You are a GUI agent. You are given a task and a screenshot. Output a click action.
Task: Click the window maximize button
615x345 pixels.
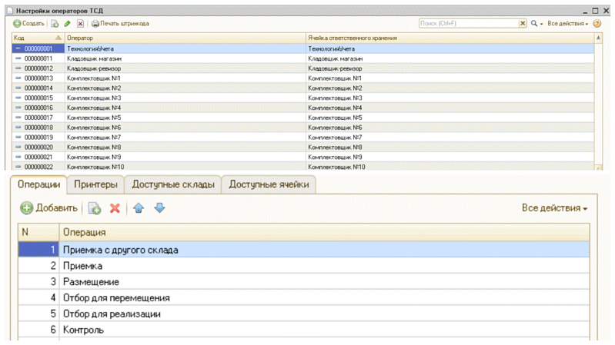[x=596, y=11]
